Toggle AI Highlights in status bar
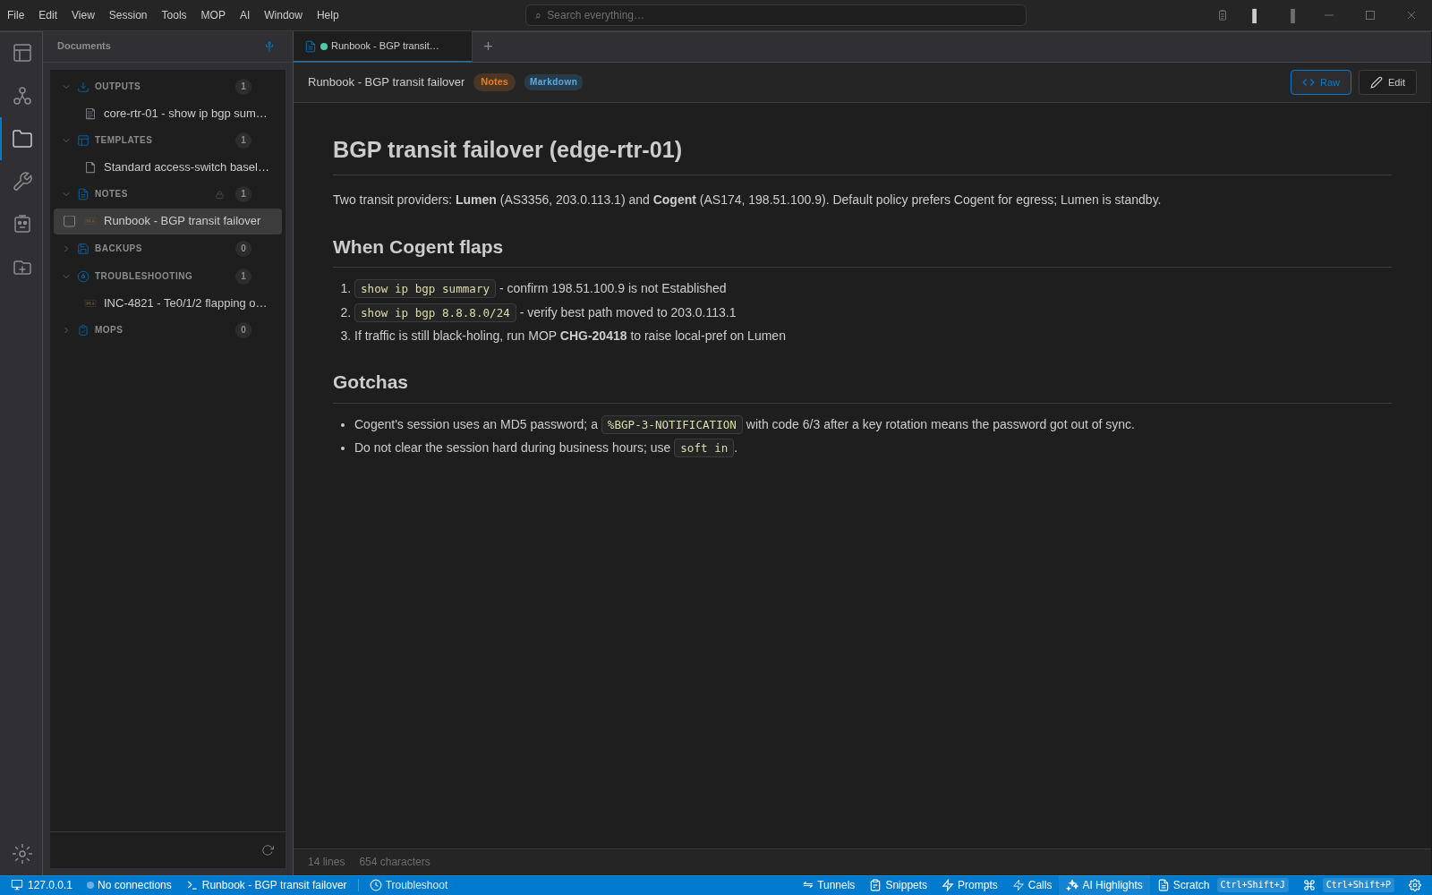 pyautogui.click(x=1104, y=885)
